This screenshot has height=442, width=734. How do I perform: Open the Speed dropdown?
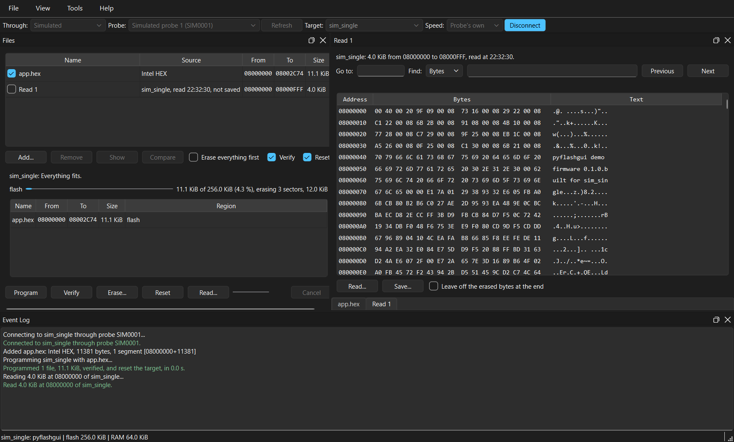click(x=475, y=26)
